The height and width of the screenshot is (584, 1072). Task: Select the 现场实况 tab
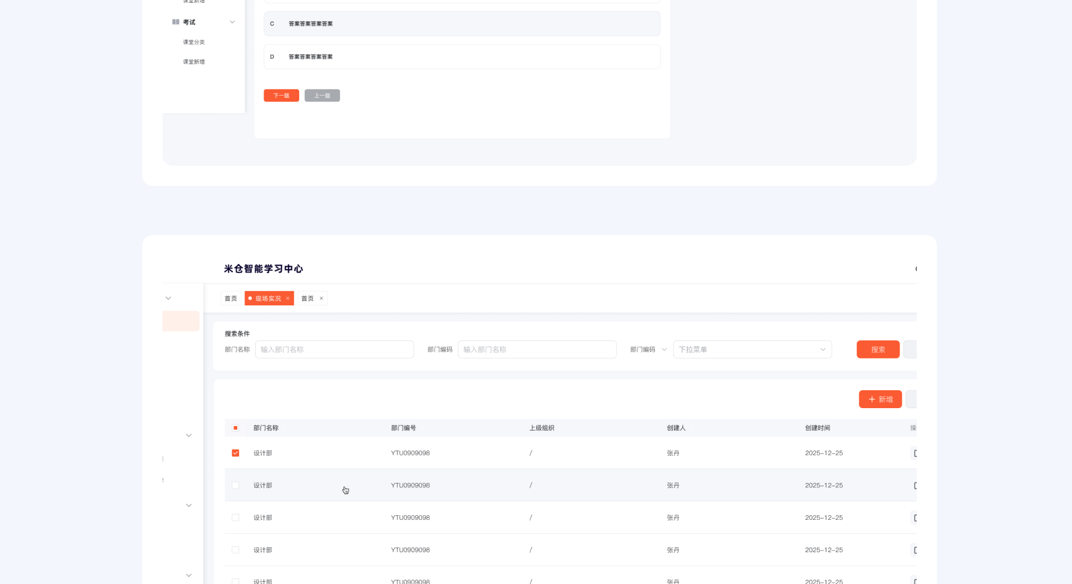click(x=268, y=298)
